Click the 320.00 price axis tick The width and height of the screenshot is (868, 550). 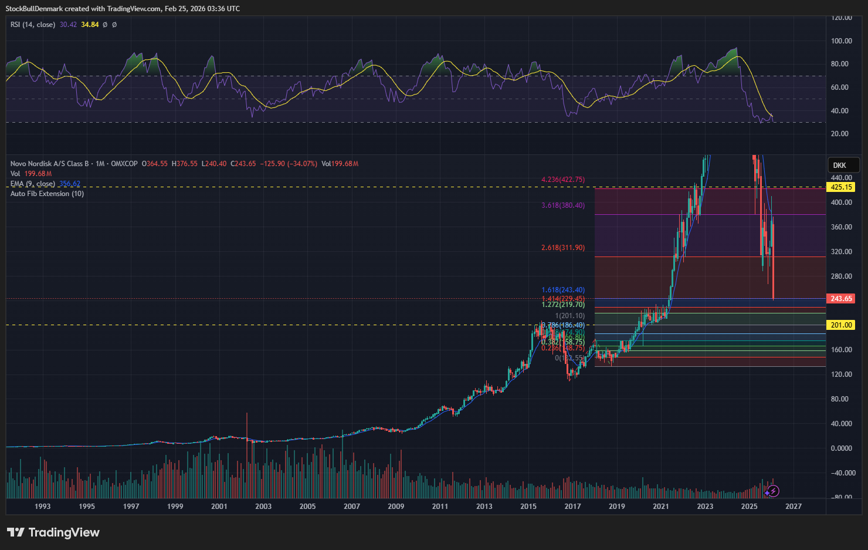click(842, 252)
